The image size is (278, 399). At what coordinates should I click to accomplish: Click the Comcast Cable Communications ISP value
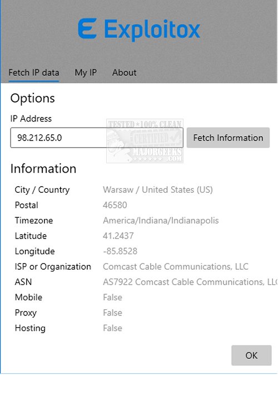(176, 267)
